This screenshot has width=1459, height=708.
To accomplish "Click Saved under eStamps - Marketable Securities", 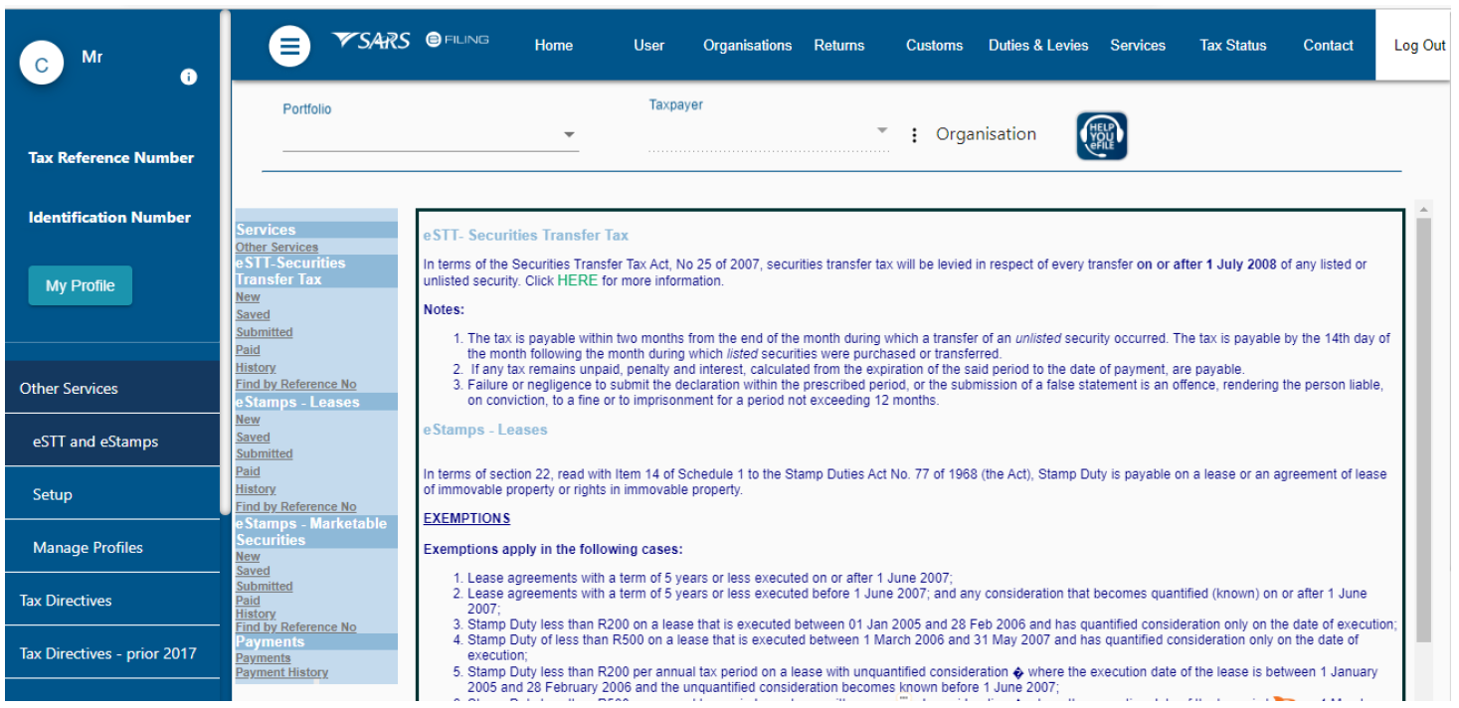I will click(253, 572).
